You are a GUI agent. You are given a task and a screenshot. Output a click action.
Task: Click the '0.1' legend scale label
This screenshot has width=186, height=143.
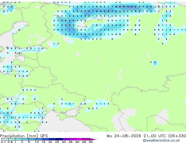[3, 142]
